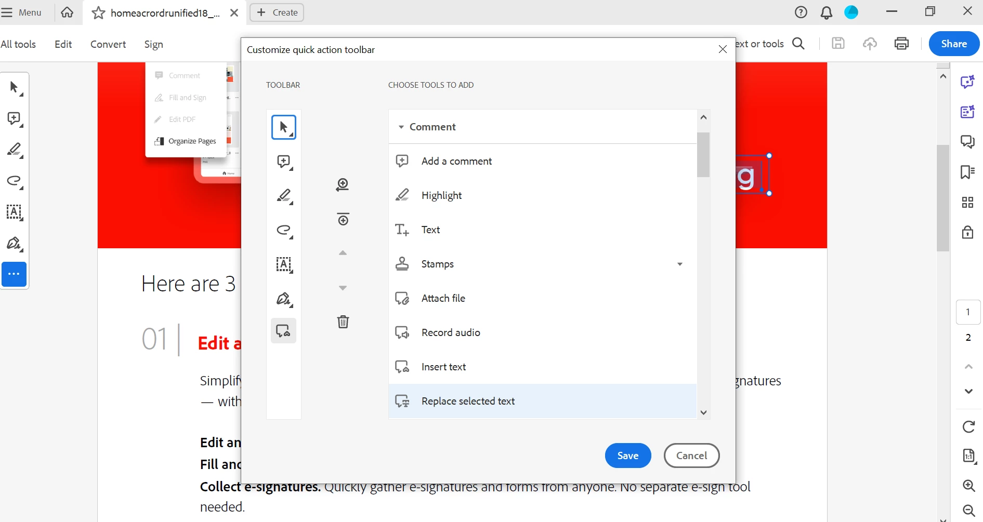This screenshot has height=522, width=983.
Task: Collapse the Comment category
Action: [x=401, y=127]
